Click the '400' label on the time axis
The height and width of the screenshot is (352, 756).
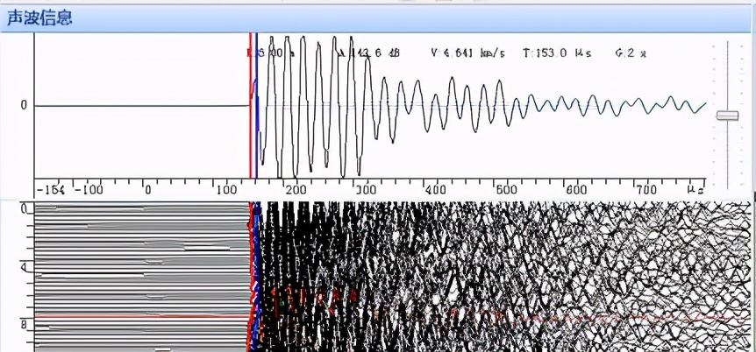(x=437, y=190)
